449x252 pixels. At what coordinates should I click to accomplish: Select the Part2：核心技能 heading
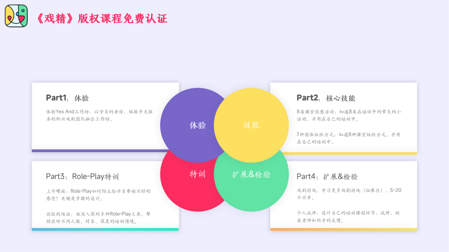pos(326,98)
